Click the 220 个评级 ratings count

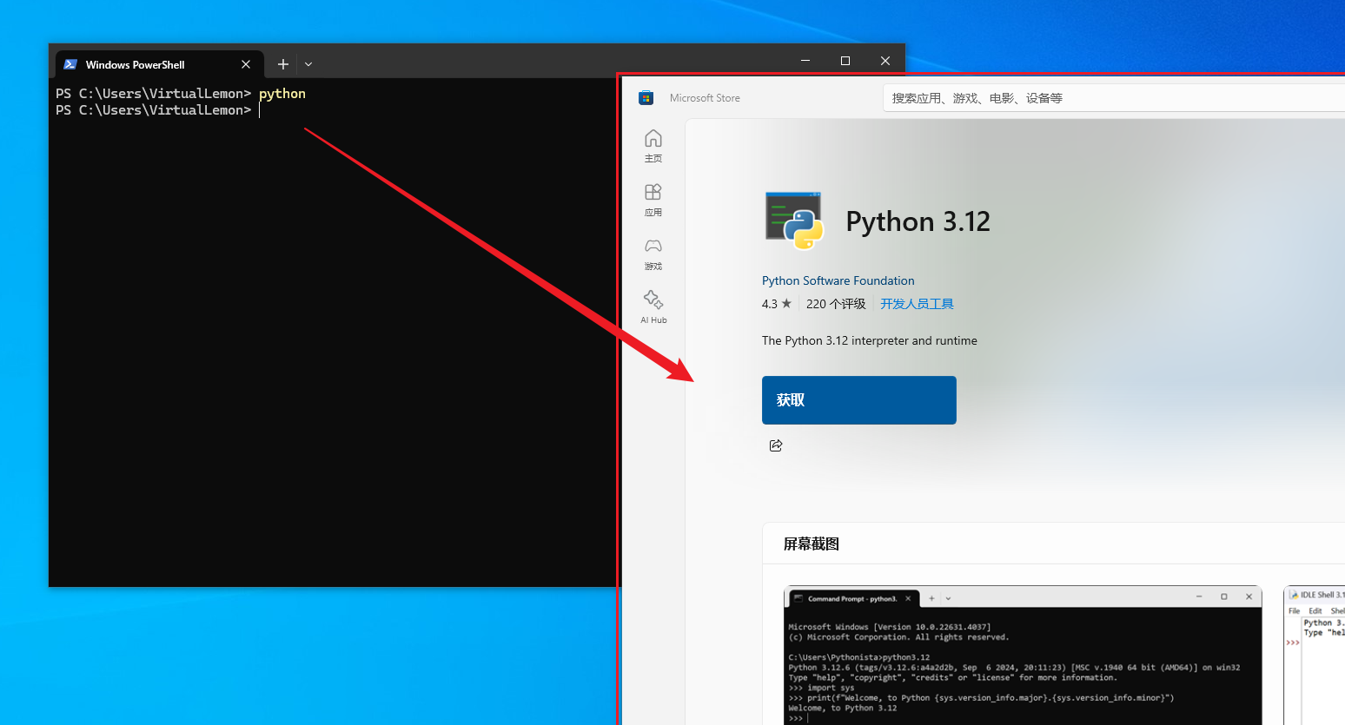point(836,304)
